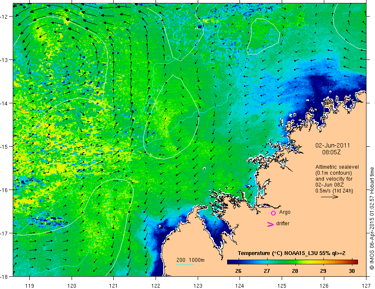
Task: Click the colorbar value 28
Action: pyautogui.click(x=295, y=271)
